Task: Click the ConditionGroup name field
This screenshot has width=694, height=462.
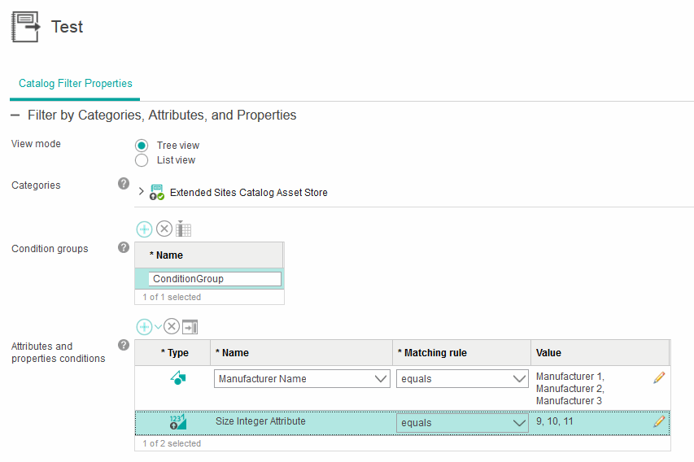Action: 216,279
